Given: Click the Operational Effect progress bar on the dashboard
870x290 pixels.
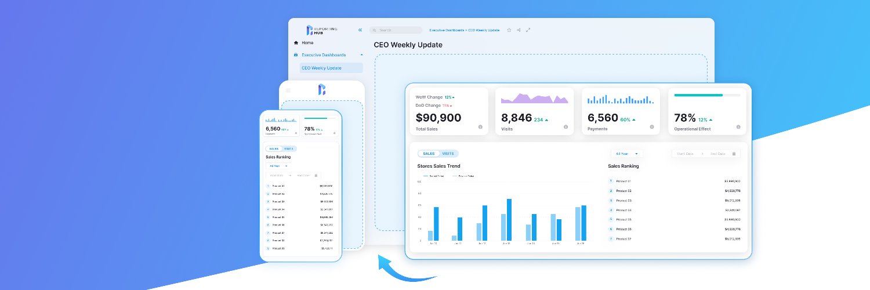Looking at the screenshot, I should (x=707, y=95).
